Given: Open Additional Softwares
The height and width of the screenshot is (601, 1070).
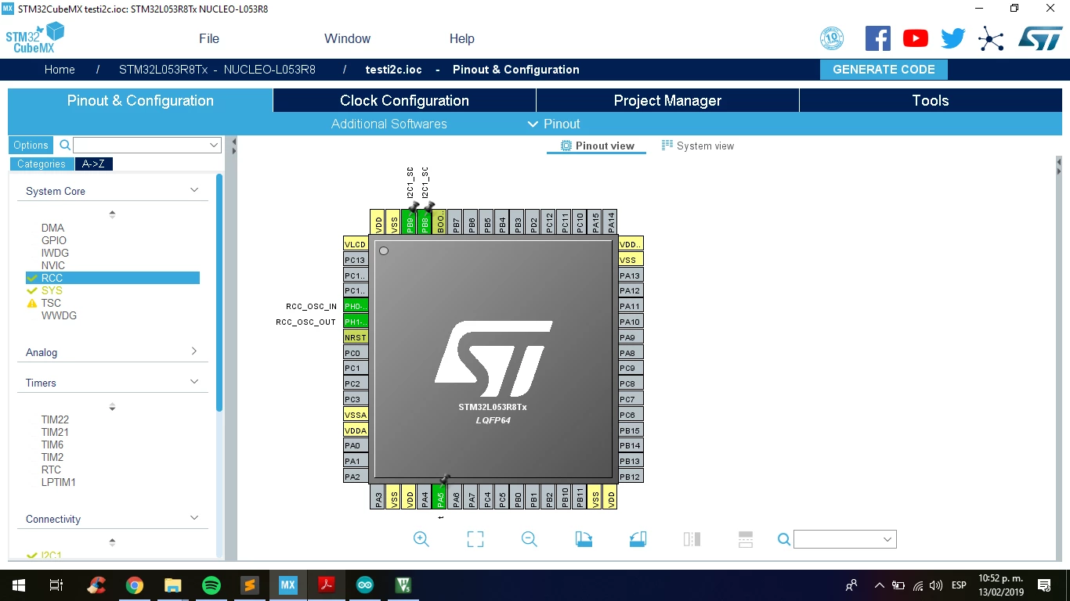Looking at the screenshot, I should [389, 124].
